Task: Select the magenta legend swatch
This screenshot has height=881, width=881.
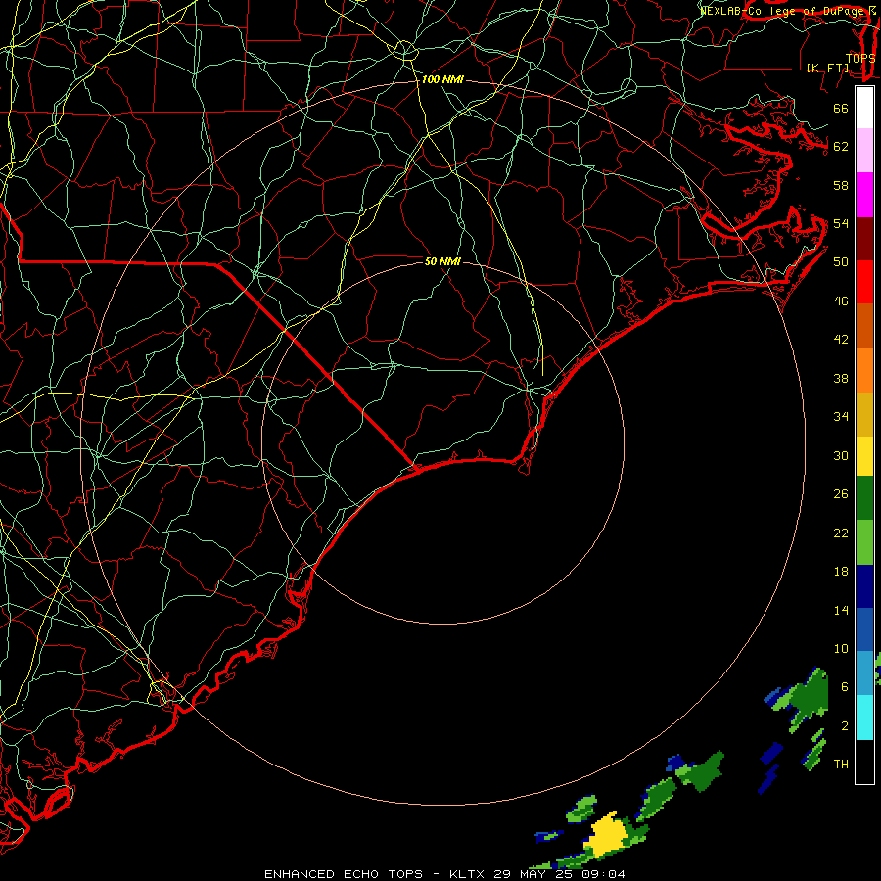Action: coord(864,195)
